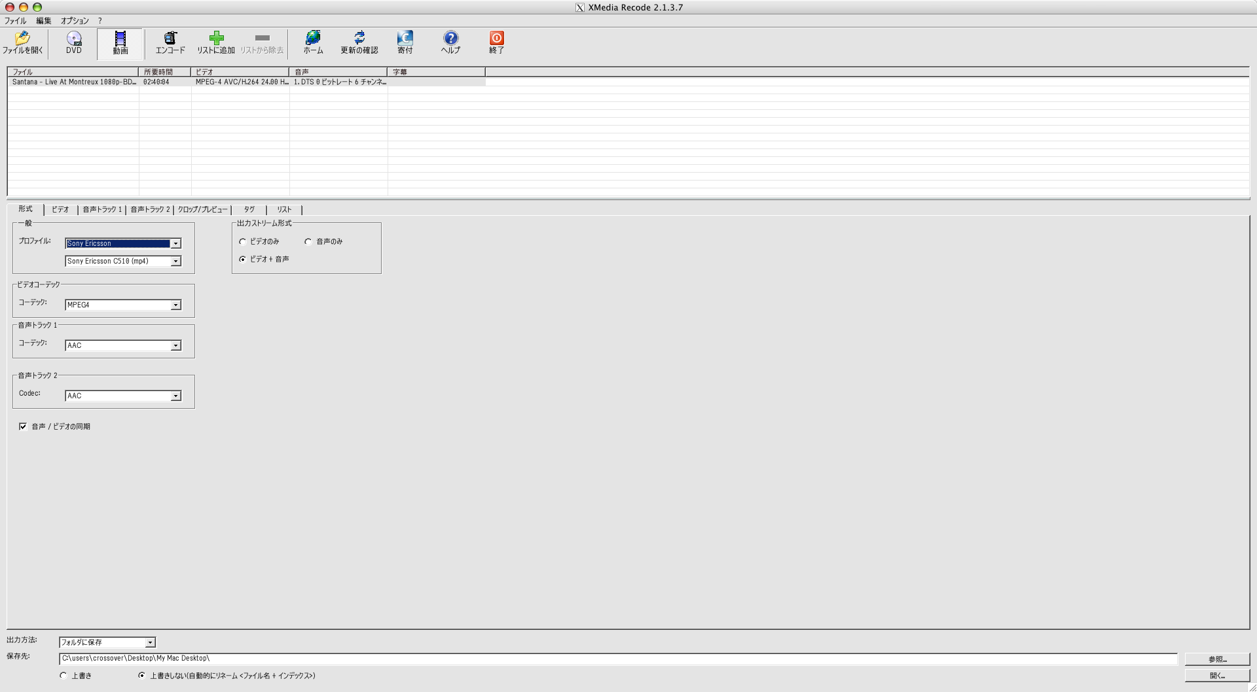Click the 保存先 path input field
1257x692 pixels.
pyautogui.click(x=618, y=659)
